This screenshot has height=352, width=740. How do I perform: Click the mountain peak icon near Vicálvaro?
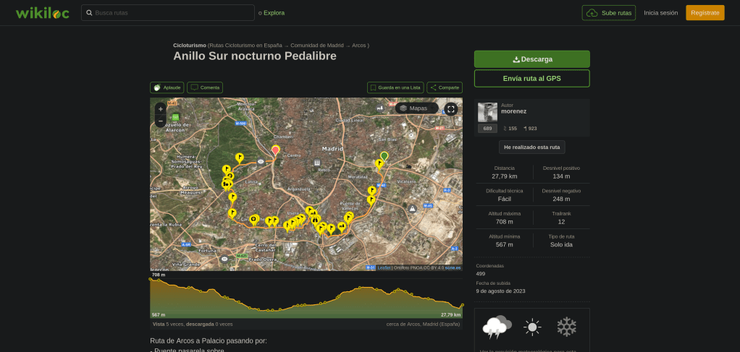click(x=413, y=208)
